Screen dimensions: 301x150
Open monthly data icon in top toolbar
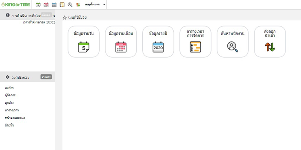click(x=46, y=5)
